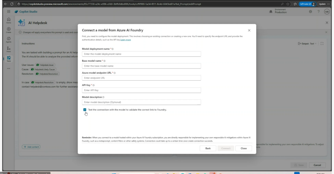Select the Helpdesk.Issue variable chip
The width and height of the screenshot is (334, 174).
click(x=45, y=65)
